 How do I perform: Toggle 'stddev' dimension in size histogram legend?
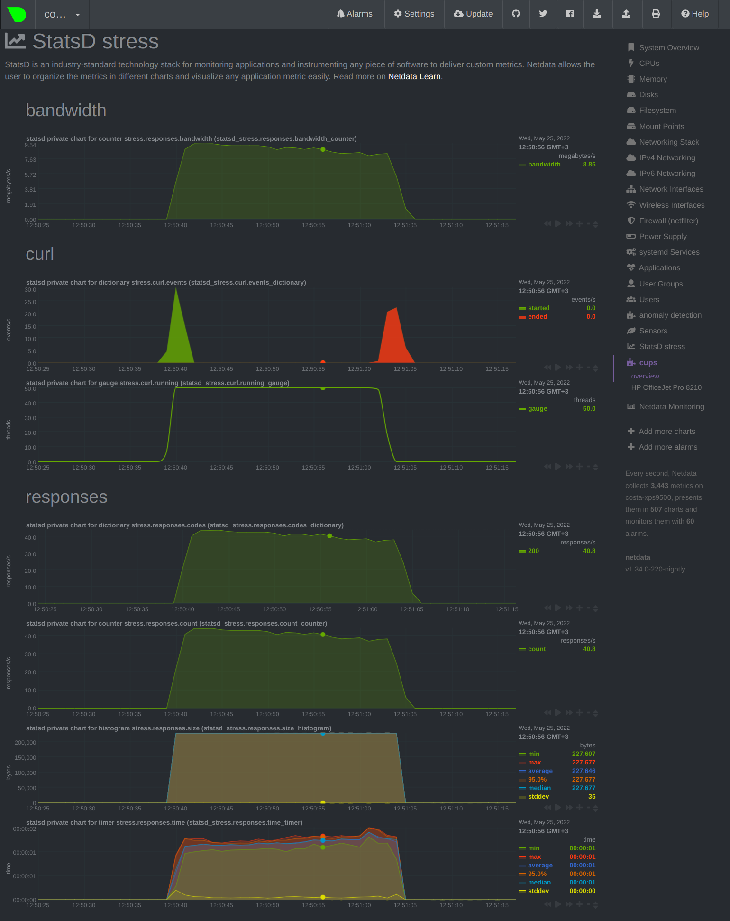(x=538, y=796)
